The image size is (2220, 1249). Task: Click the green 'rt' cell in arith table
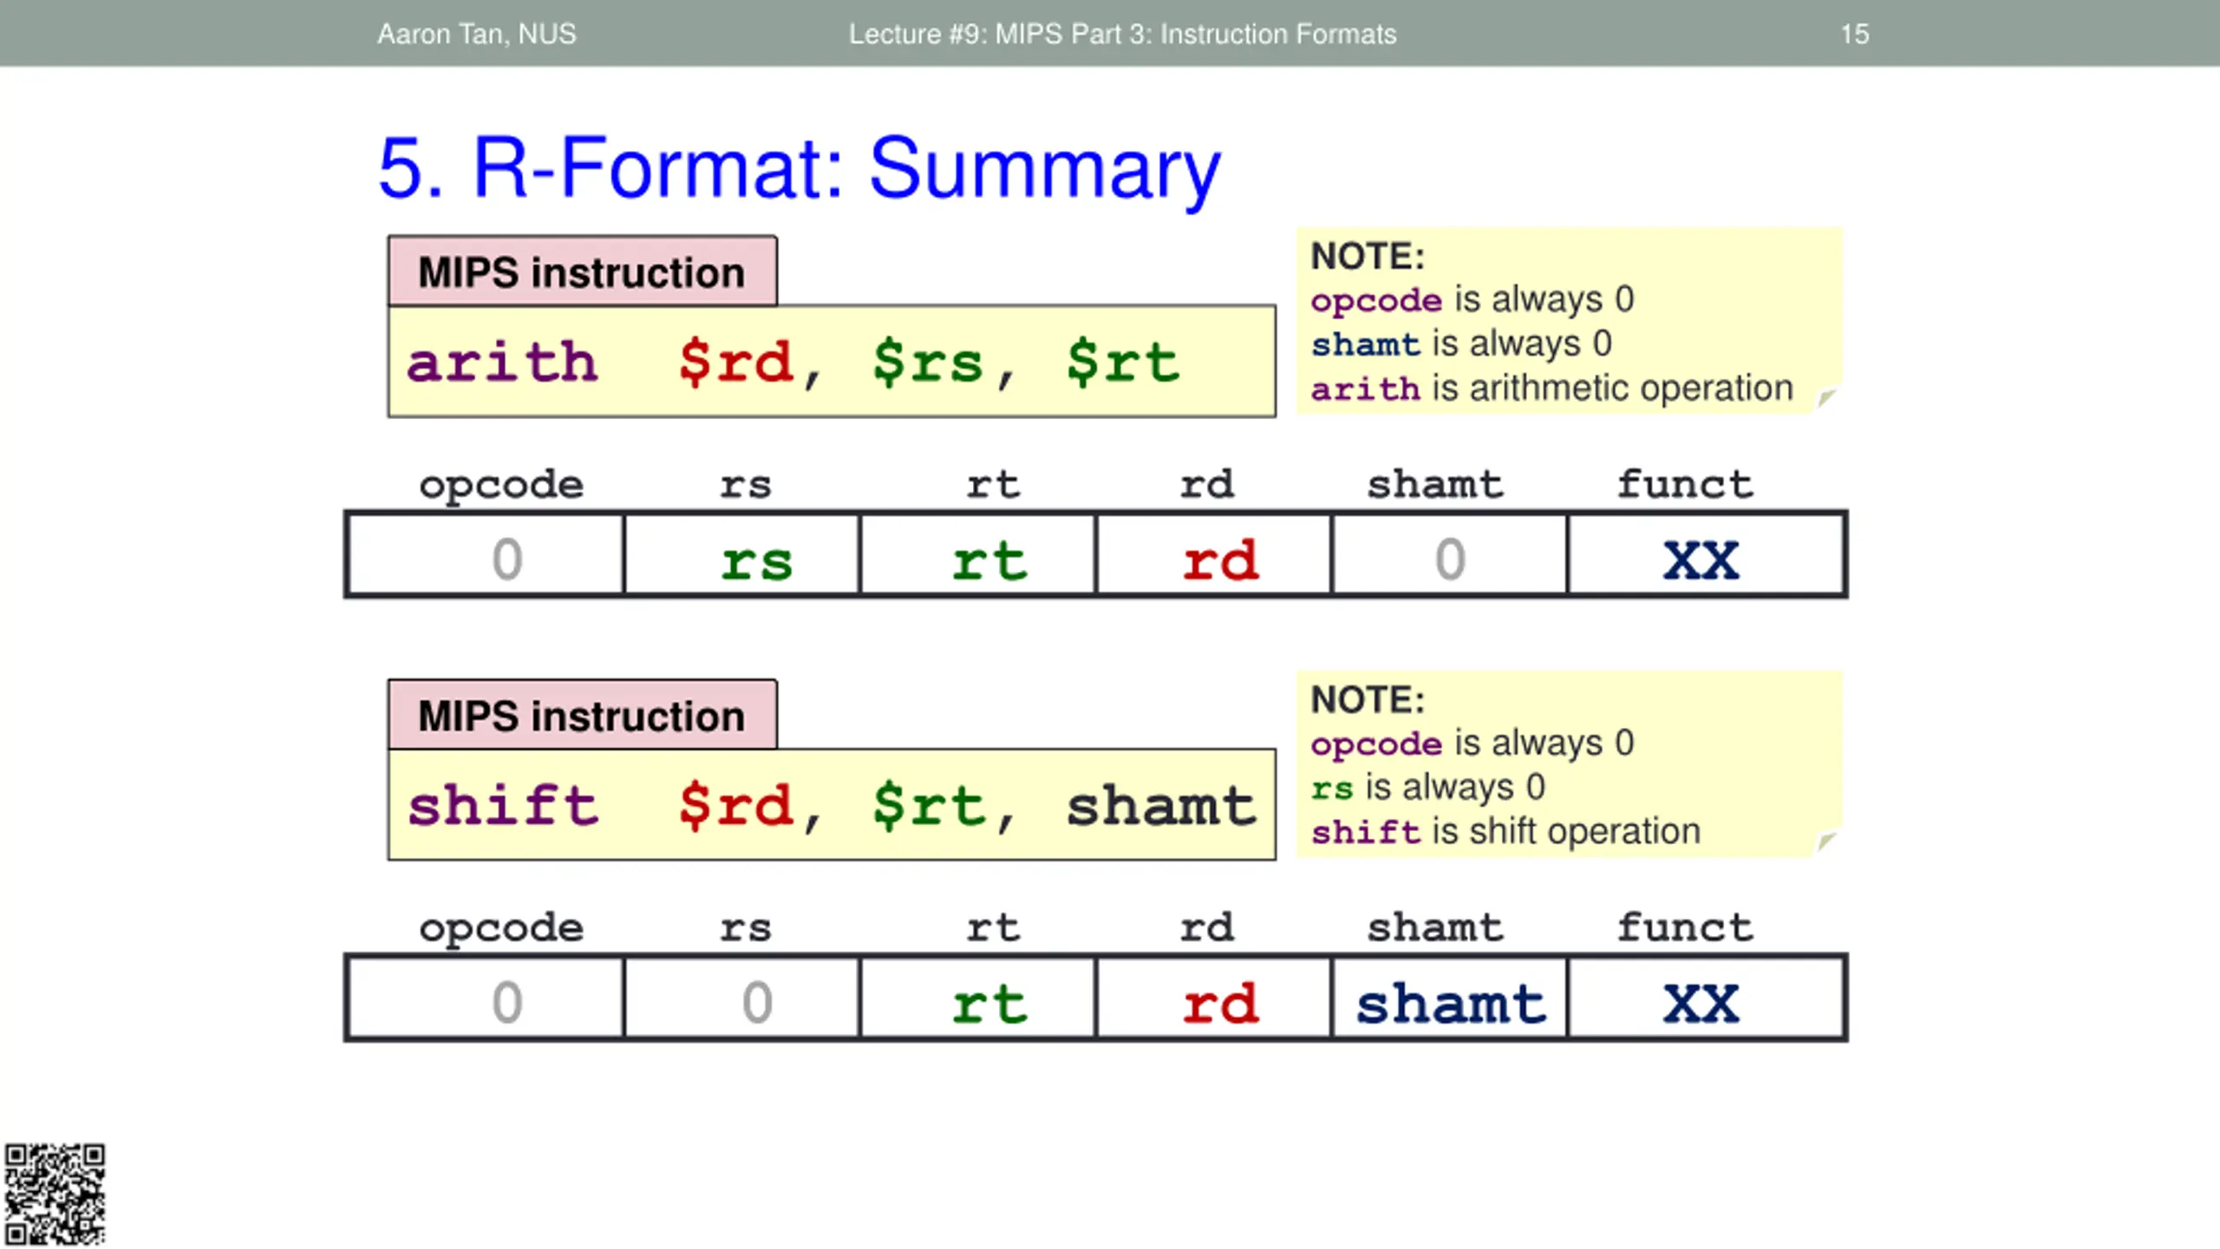[978, 555]
